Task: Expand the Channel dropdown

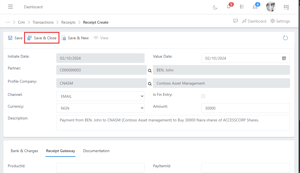Action: coord(100,96)
